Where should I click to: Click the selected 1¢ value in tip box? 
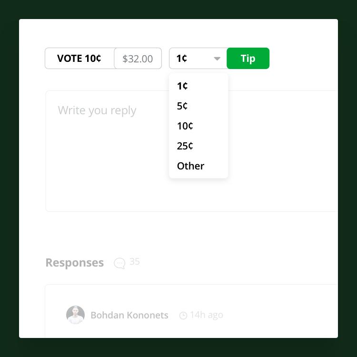pyautogui.click(x=182, y=59)
